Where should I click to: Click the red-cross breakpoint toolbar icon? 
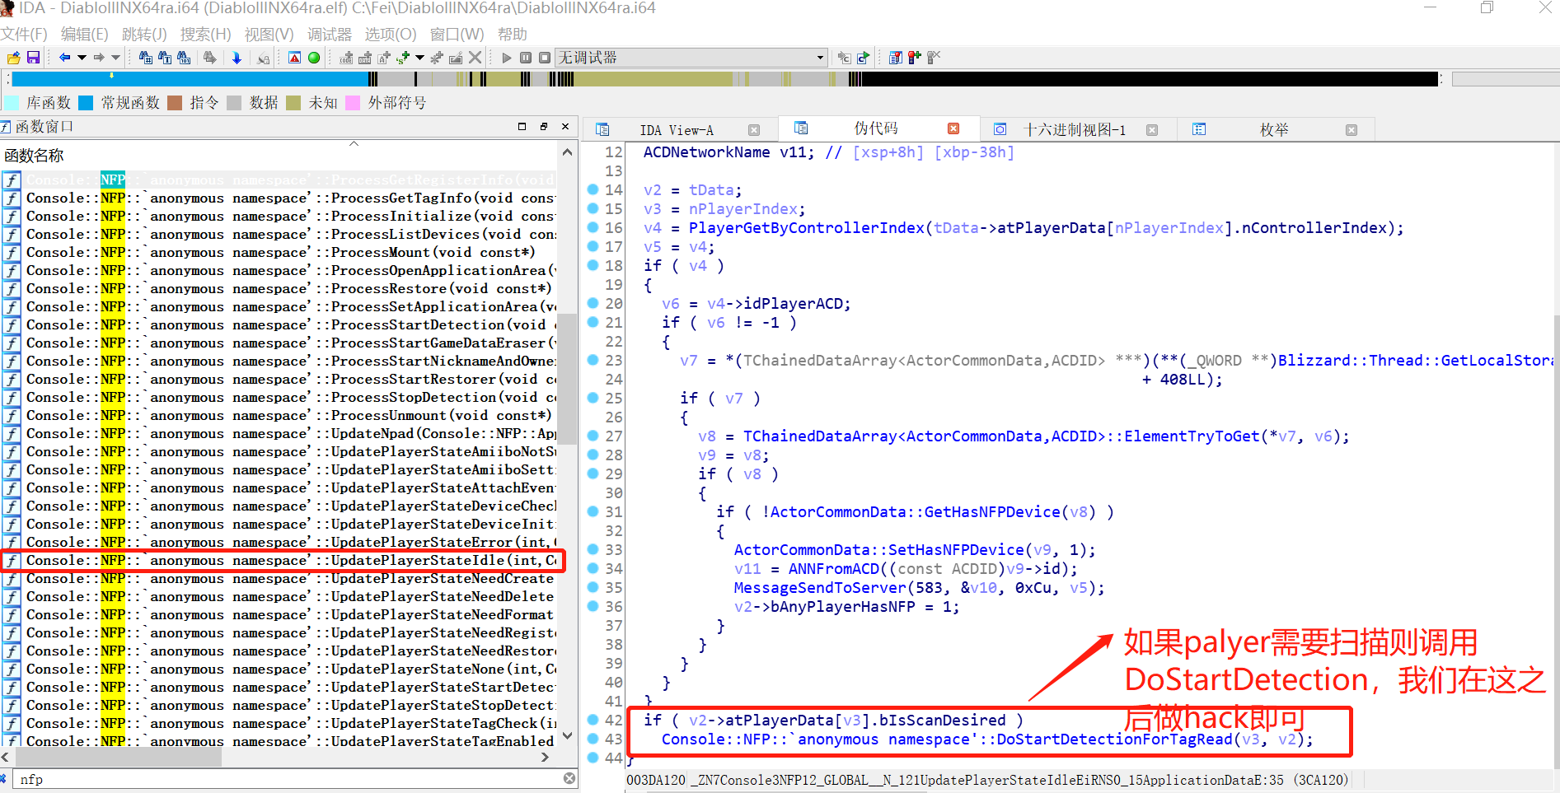[914, 58]
